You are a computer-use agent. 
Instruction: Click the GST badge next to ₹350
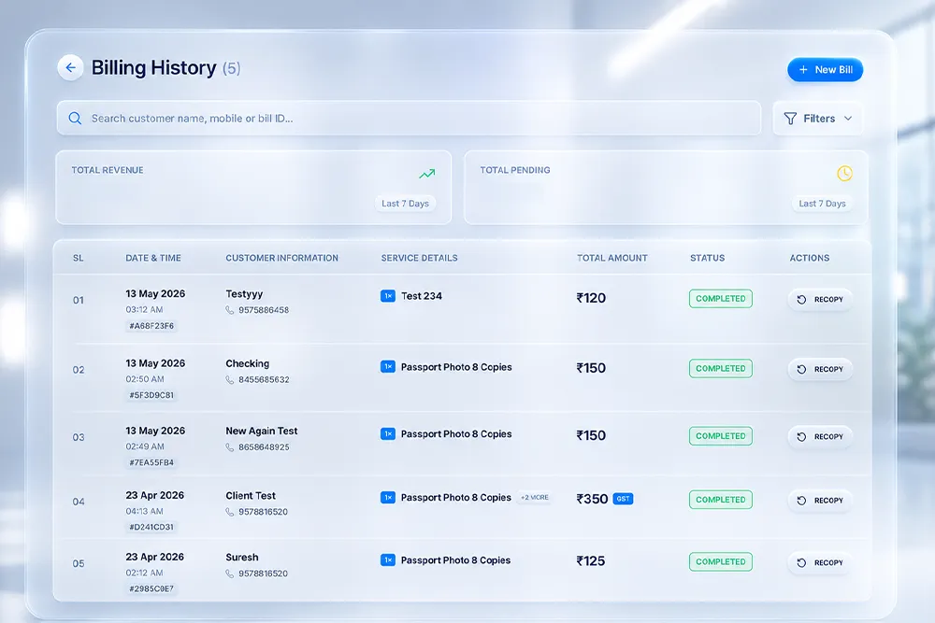[x=623, y=499]
